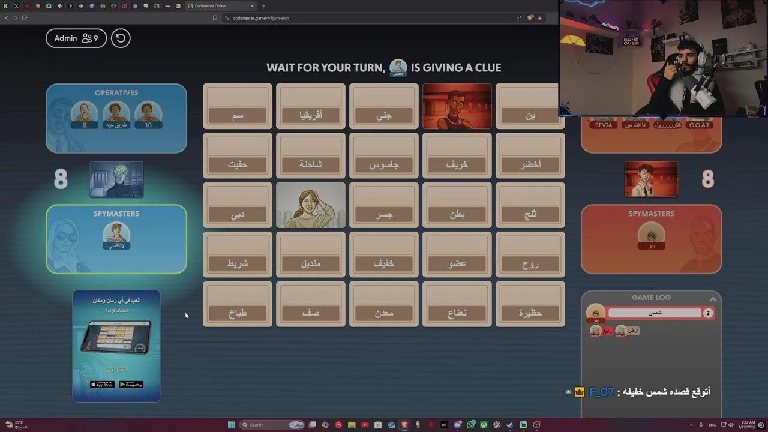The width and height of the screenshot is (768, 432).
Task: Click the mobile app advertisement banner
Action: (116, 346)
